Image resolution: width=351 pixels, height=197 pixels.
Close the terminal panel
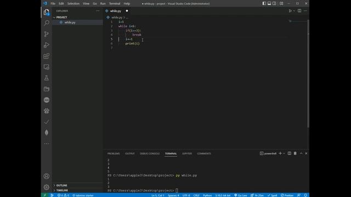[x=306, y=153]
